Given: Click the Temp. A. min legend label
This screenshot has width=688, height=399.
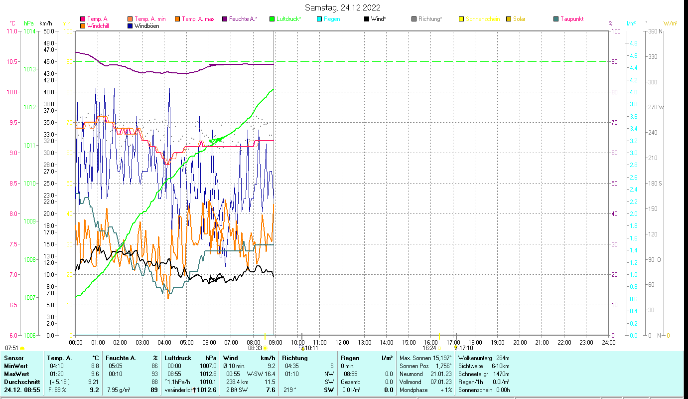Looking at the screenshot, I should (150, 19).
